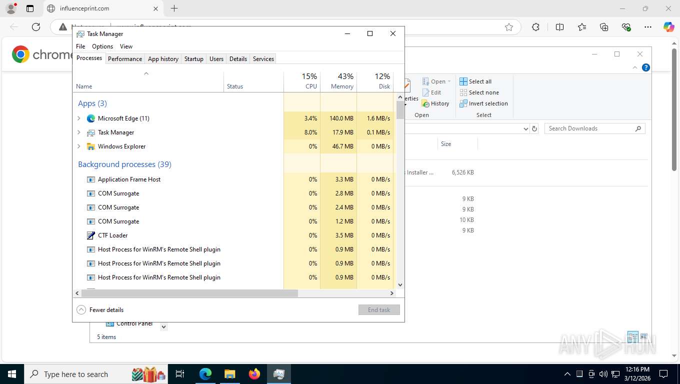This screenshot has width=680, height=384.
Task: Open the Options menu in Task Manager
Action: [x=102, y=46]
